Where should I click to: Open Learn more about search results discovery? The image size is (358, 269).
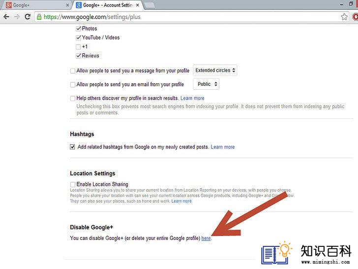pos(192,98)
